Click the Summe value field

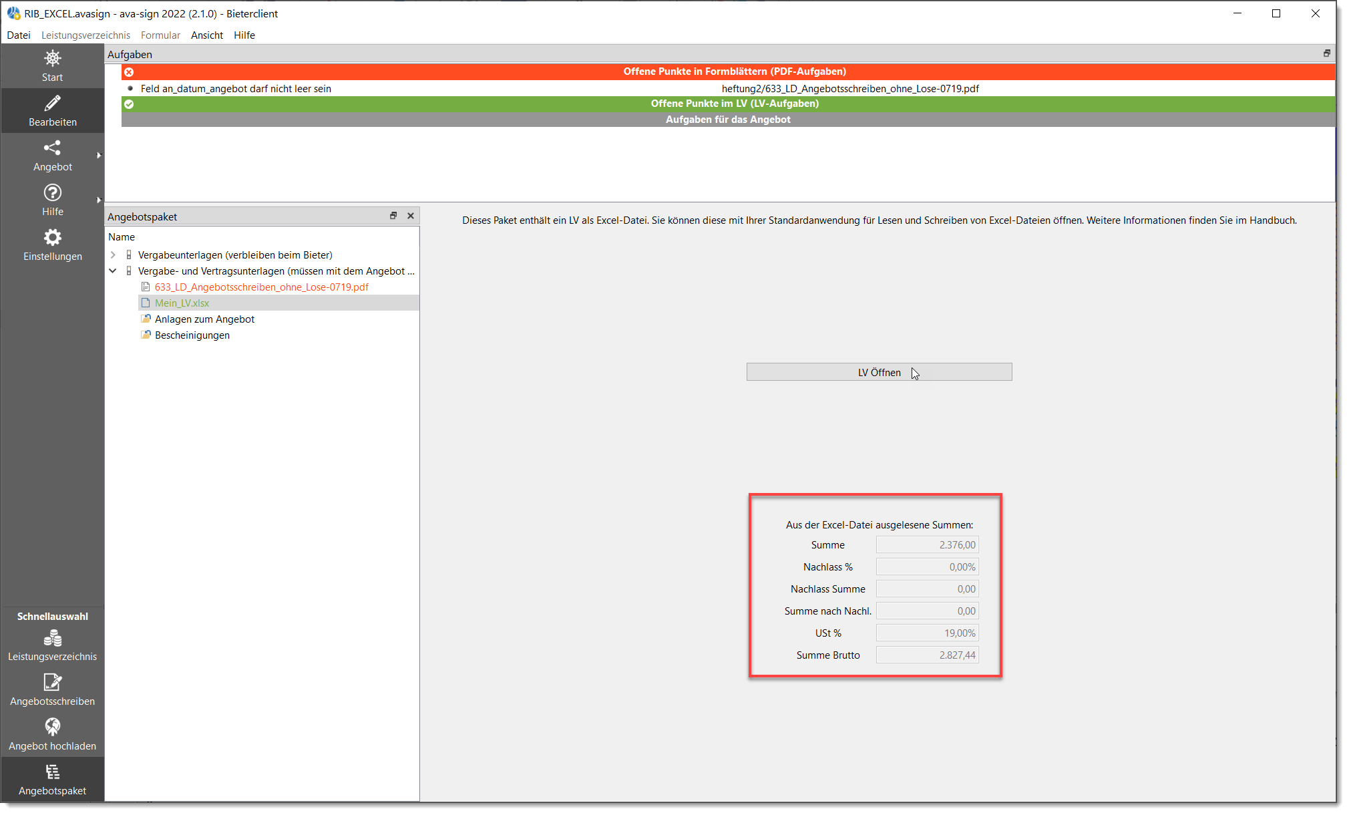coord(927,544)
